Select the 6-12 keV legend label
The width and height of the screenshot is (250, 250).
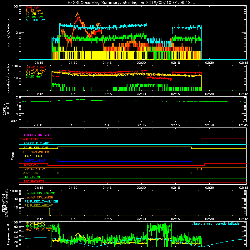click(33, 11)
